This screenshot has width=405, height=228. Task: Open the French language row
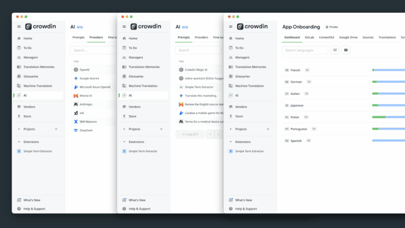click(344, 70)
